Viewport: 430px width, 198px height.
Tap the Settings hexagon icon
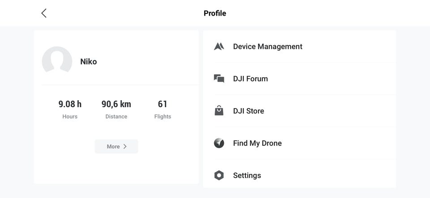(219, 175)
